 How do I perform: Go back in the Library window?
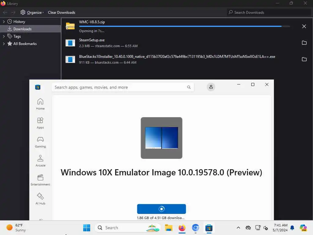5,13
